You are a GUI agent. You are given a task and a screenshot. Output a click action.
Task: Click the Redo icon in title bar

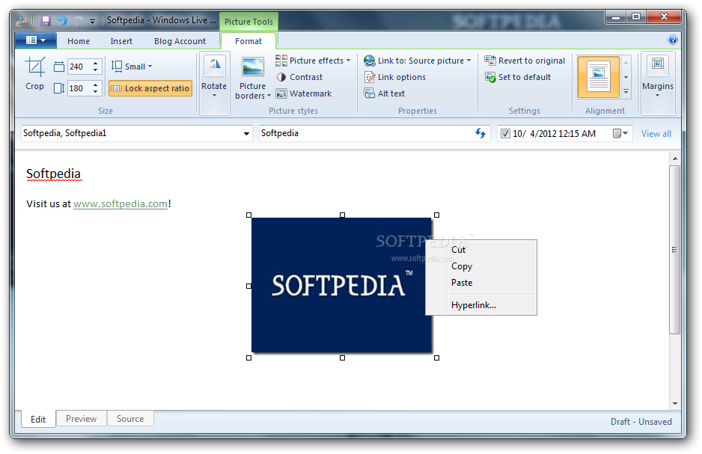click(79, 21)
